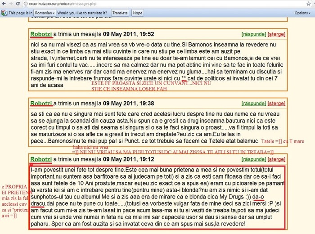Delete the 19:12 message with șterge
315x234 pixels.
point(276,159)
